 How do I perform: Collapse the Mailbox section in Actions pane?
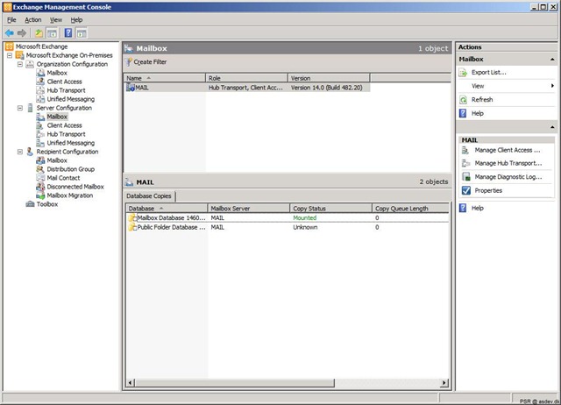tap(552, 60)
